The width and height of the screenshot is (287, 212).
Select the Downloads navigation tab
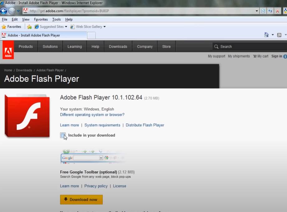click(118, 46)
